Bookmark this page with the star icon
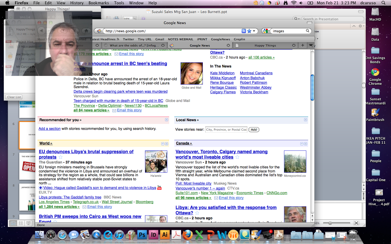 pyautogui.click(x=249, y=31)
